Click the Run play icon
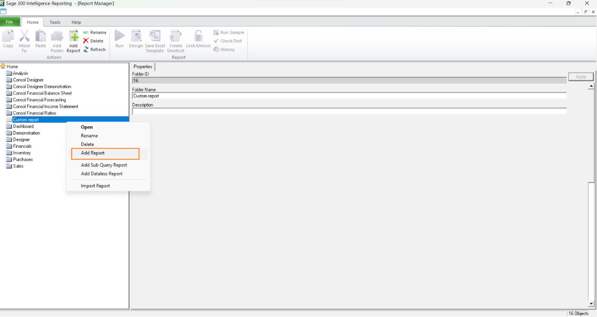 coord(119,36)
